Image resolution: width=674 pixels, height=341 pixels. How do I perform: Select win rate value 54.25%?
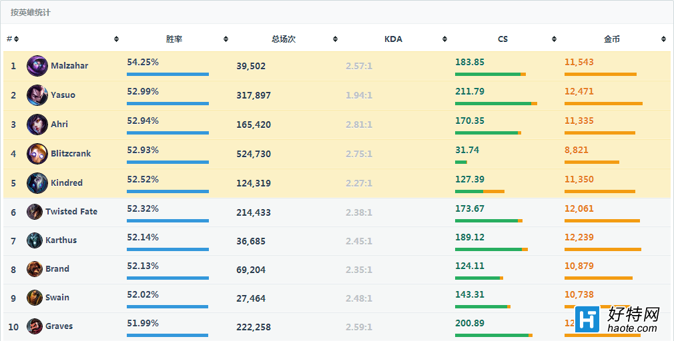143,62
